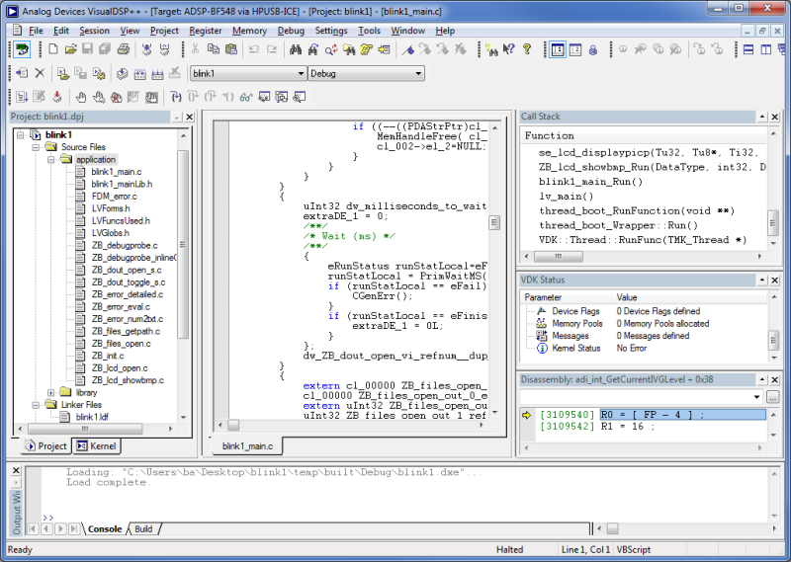Click the Rebuild All icon
The image size is (791, 562).
(157, 74)
